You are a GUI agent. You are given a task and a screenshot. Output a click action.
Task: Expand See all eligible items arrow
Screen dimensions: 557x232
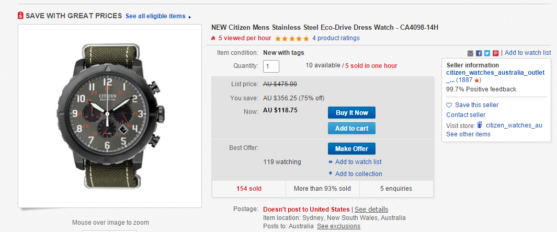pyautogui.click(x=190, y=17)
